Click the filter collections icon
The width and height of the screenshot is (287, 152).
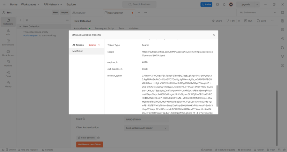point(27,20)
